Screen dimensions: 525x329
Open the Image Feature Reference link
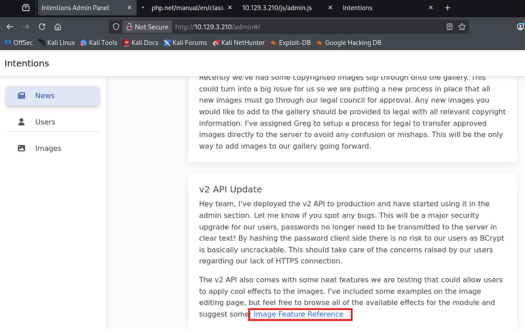[298, 314]
